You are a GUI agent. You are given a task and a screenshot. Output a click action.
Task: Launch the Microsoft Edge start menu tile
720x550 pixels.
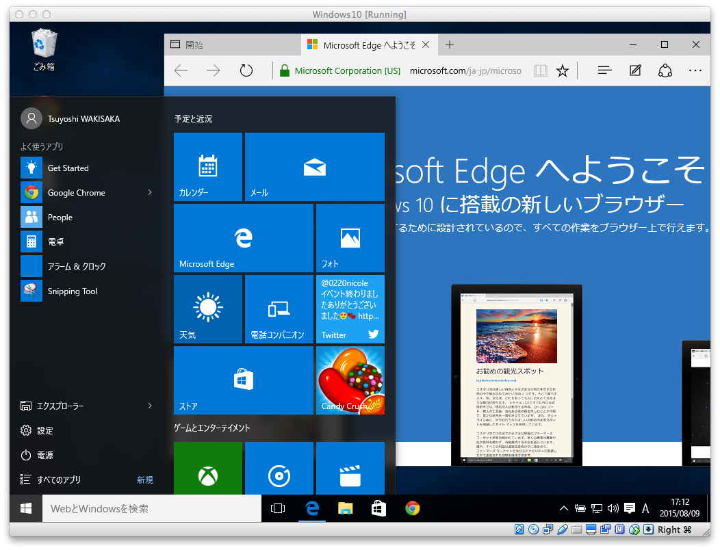click(244, 238)
